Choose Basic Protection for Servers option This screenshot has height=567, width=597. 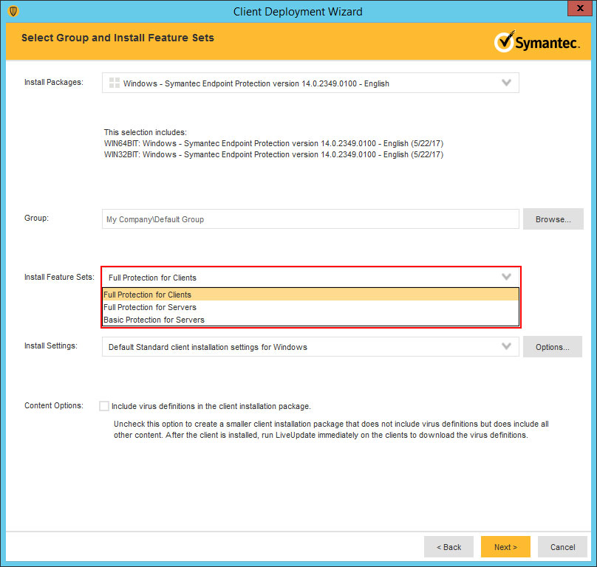(310, 320)
